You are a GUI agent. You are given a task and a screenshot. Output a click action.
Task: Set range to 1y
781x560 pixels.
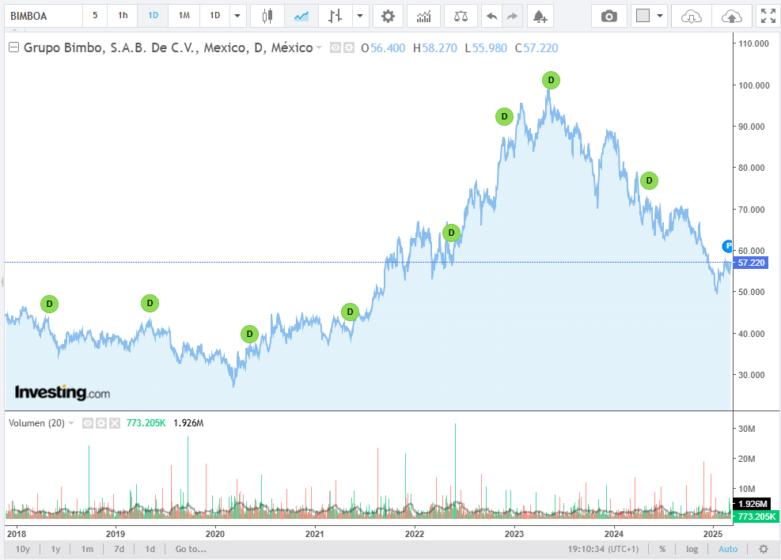point(55,549)
